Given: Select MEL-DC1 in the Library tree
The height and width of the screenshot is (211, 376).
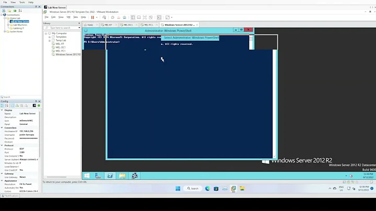Looking at the screenshot, I should (x=61, y=48).
